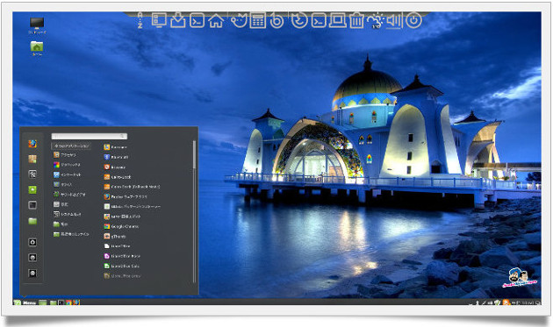This screenshot has width=553, height=327.
Task: Select the Preferences (設定) category
Action: [x=61, y=204]
